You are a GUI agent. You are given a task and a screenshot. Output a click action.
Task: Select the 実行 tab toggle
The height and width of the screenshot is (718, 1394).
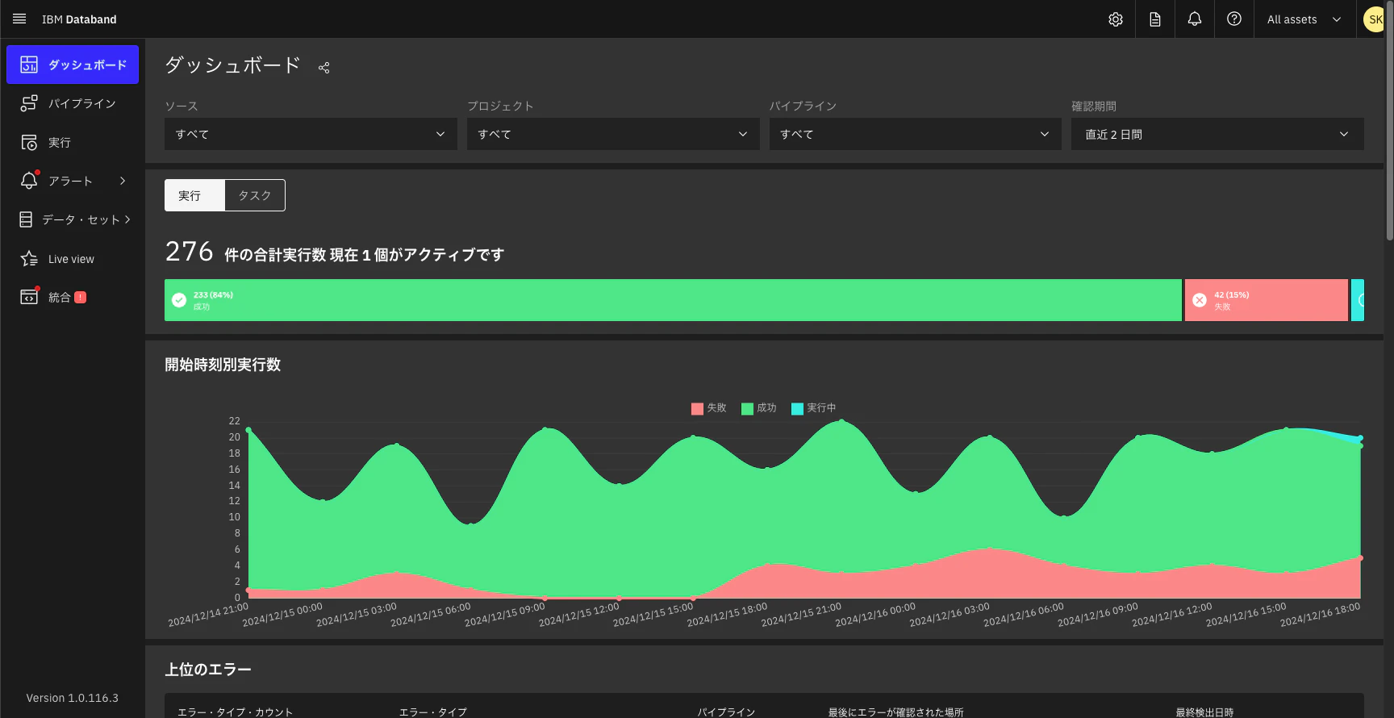click(194, 195)
